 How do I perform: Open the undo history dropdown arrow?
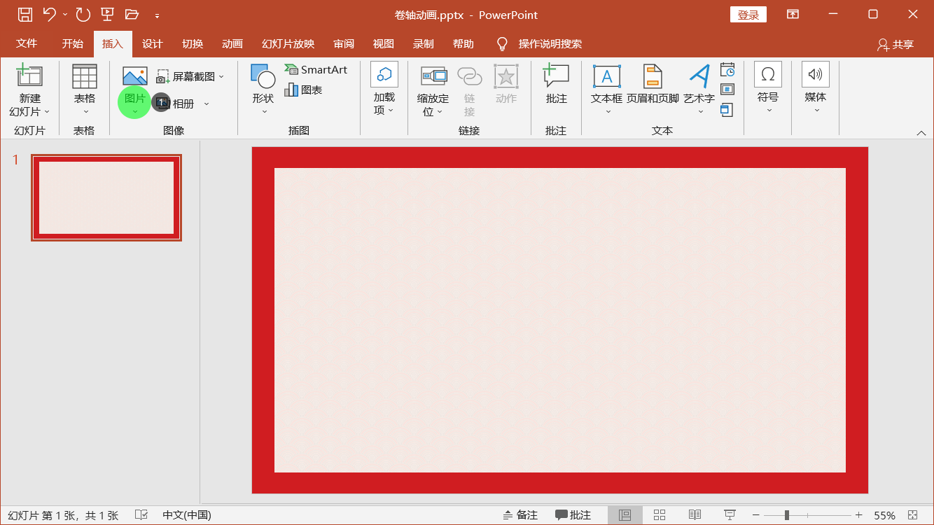tap(65, 15)
